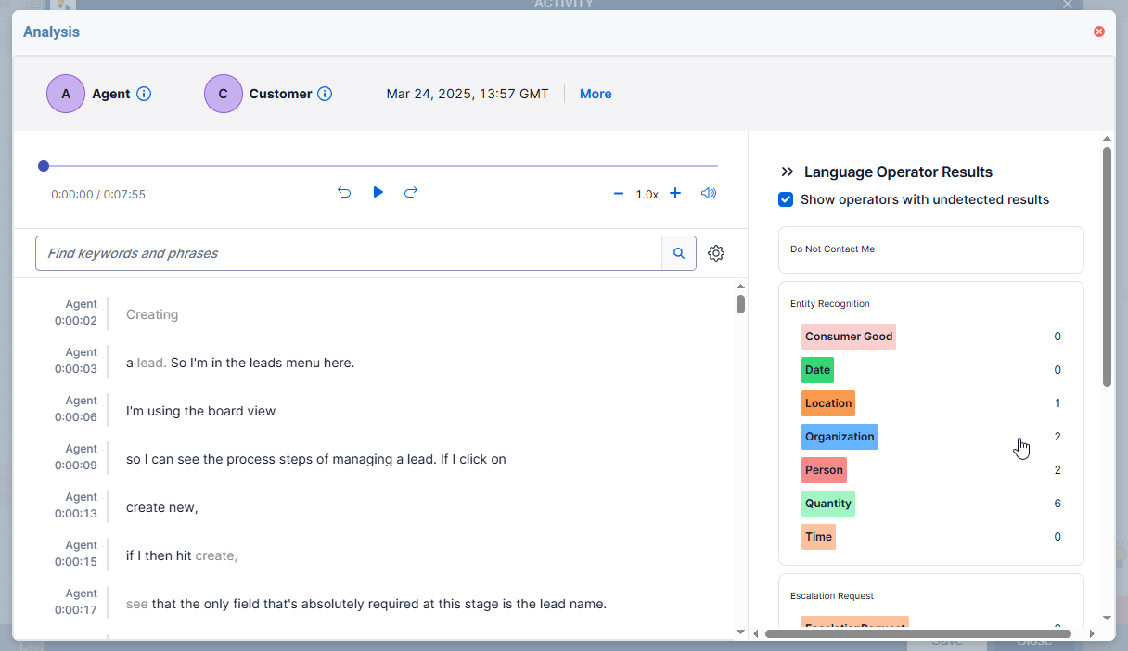
Task: Select the Quantity entity tag
Action: point(827,504)
